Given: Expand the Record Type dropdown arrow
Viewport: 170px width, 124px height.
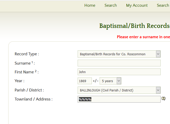Looking at the screenshot, I should pos(158,54).
